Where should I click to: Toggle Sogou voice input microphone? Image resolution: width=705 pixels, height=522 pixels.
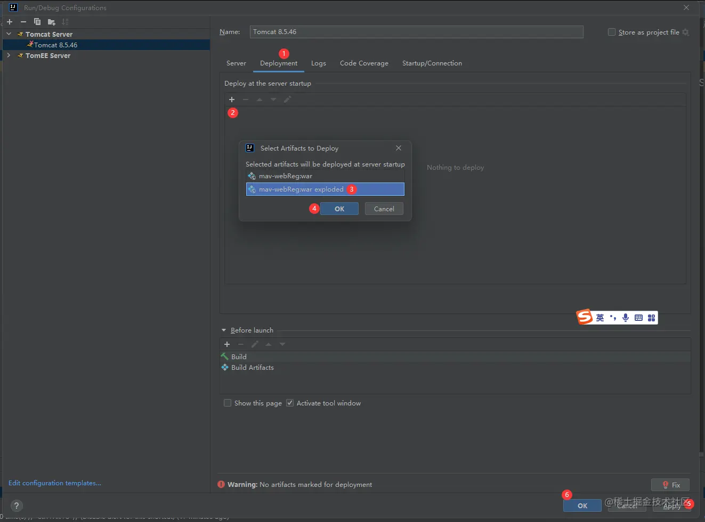tap(626, 318)
